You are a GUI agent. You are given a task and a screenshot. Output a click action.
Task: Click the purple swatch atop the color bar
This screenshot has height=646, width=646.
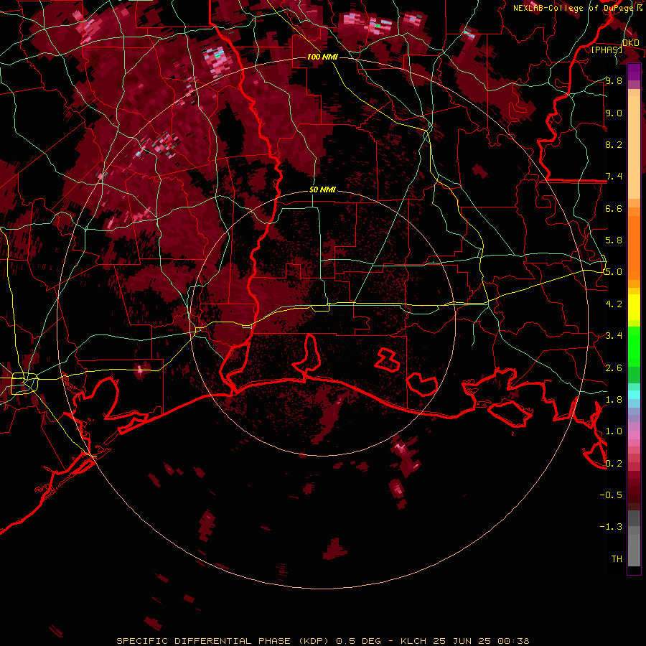coord(634,72)
